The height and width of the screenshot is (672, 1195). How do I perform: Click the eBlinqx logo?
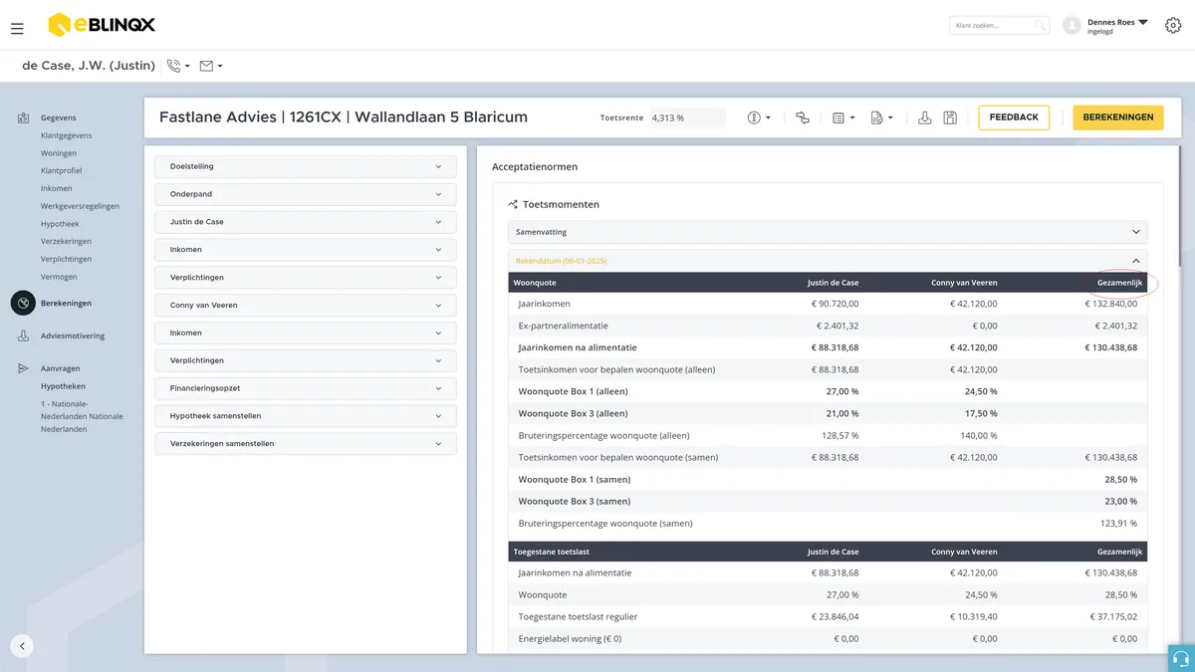[x=102, y=25]
